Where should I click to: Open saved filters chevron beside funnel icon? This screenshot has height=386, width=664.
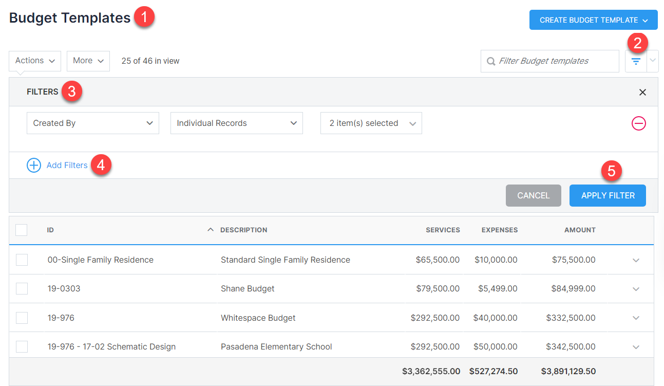click(x=652, y=61)
